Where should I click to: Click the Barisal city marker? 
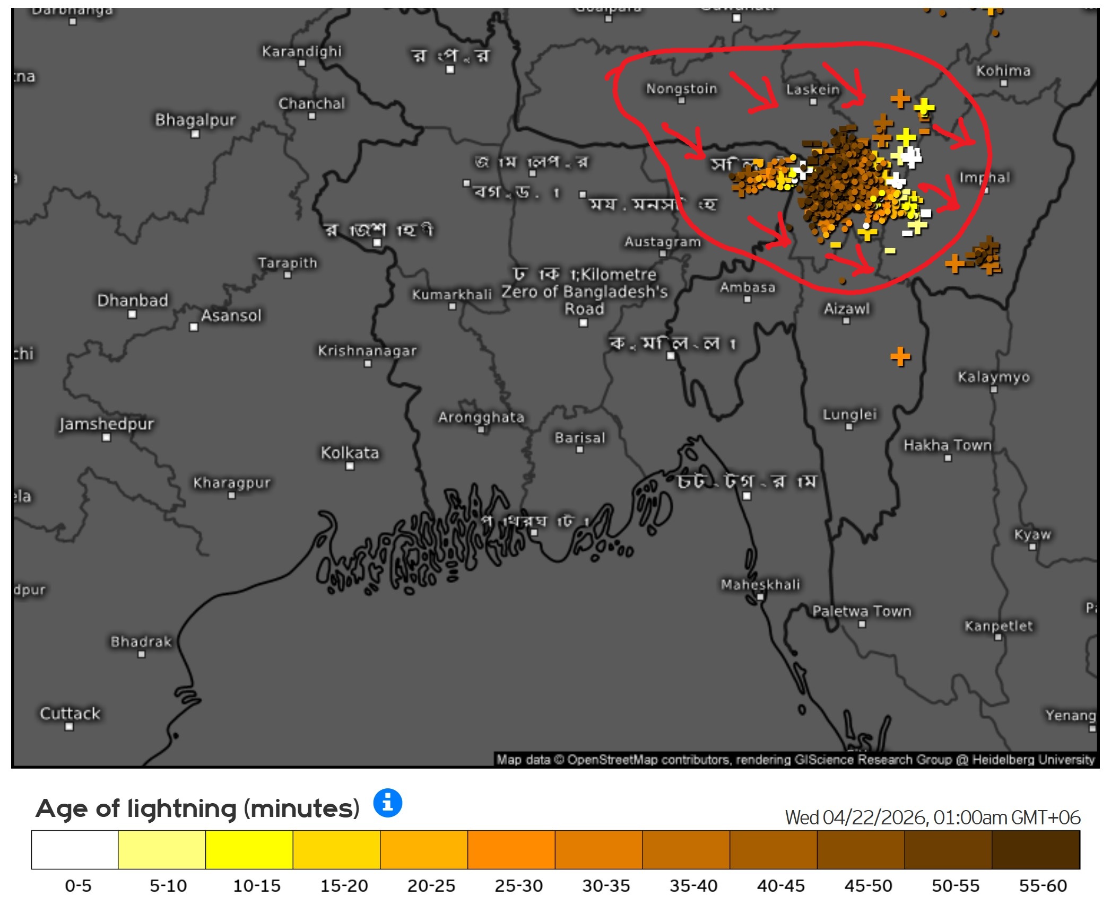(x=579, y=450)
